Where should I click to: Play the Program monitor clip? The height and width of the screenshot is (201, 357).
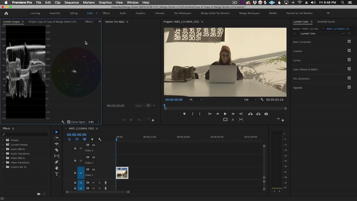(225, 114)
